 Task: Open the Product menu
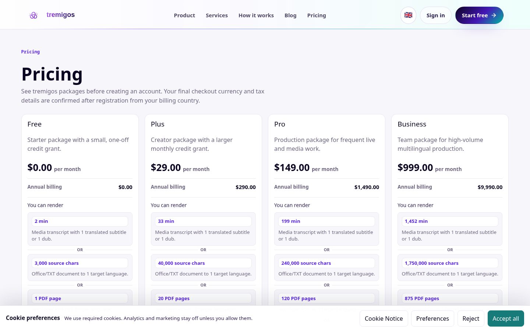coord(184,15)
